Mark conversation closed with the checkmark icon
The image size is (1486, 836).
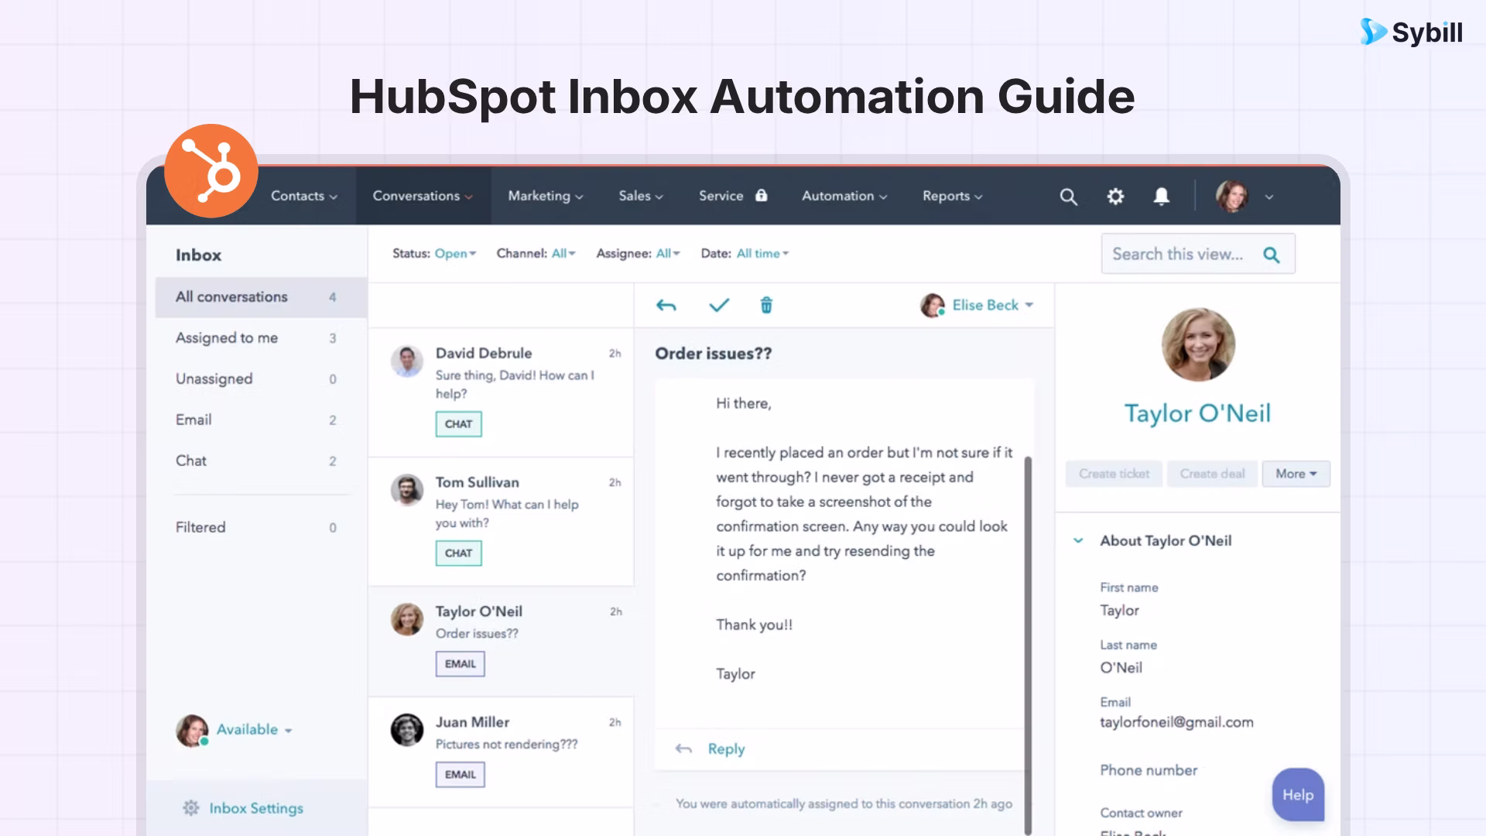(719, 305)
